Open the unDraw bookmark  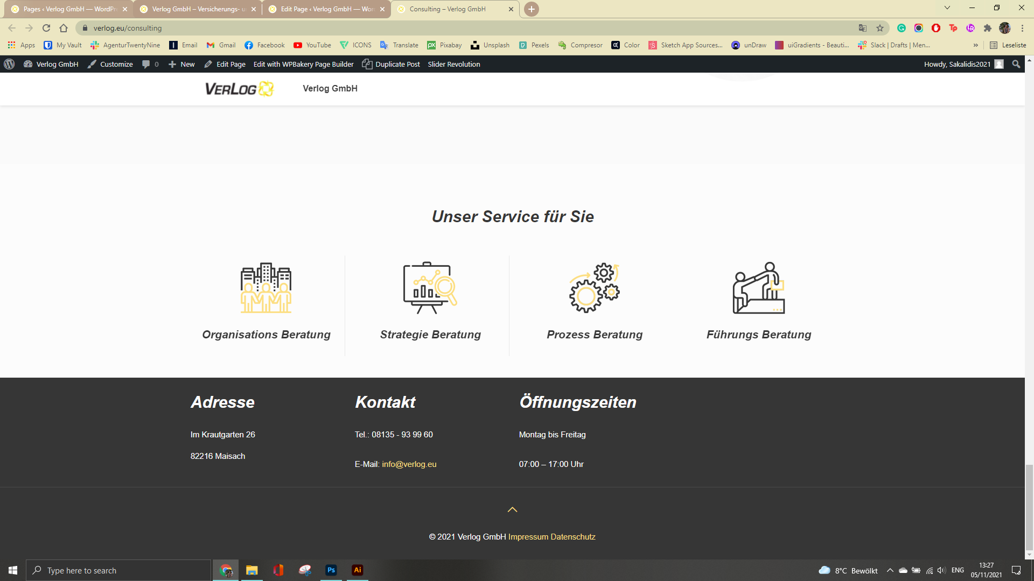coord(749,45)
